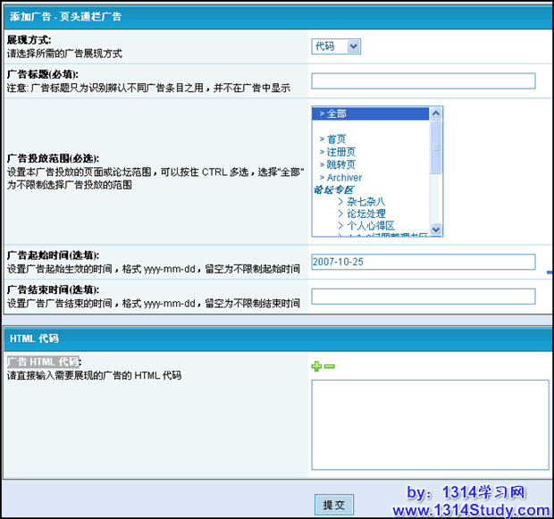Click the scope list scrollbar thumb
Image resolution: width=554 pixels, height=519 pixels.
click(x=436, y=146)
